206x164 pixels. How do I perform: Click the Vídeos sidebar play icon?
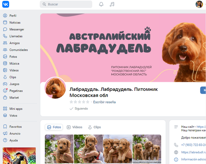5,70
